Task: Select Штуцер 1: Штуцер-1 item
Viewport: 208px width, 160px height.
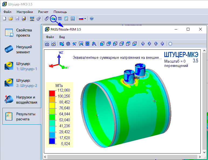Action: (21, 66)
